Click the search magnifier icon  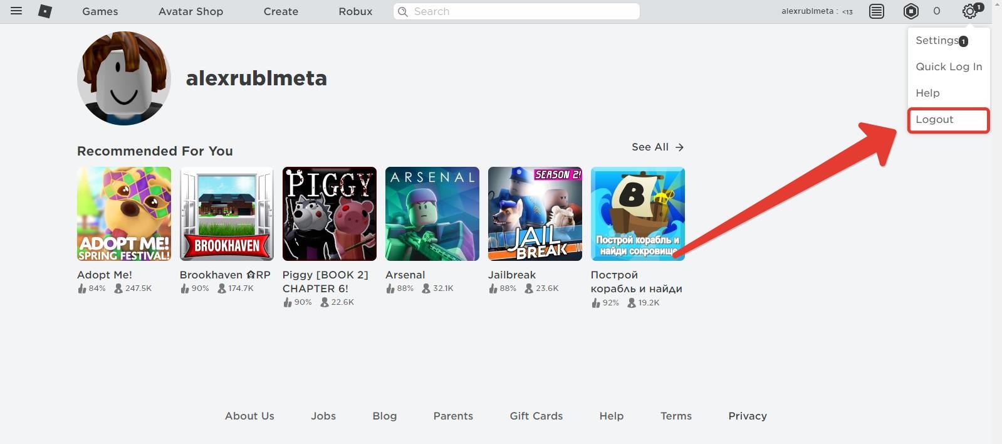click(403, 11)
